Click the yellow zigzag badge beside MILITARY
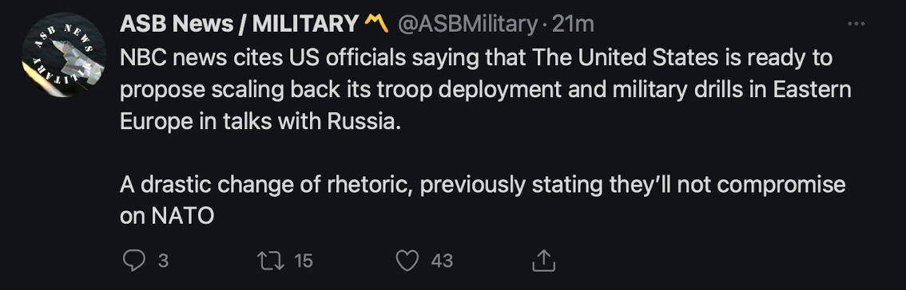Screen dimensions: 906x290 376,24
